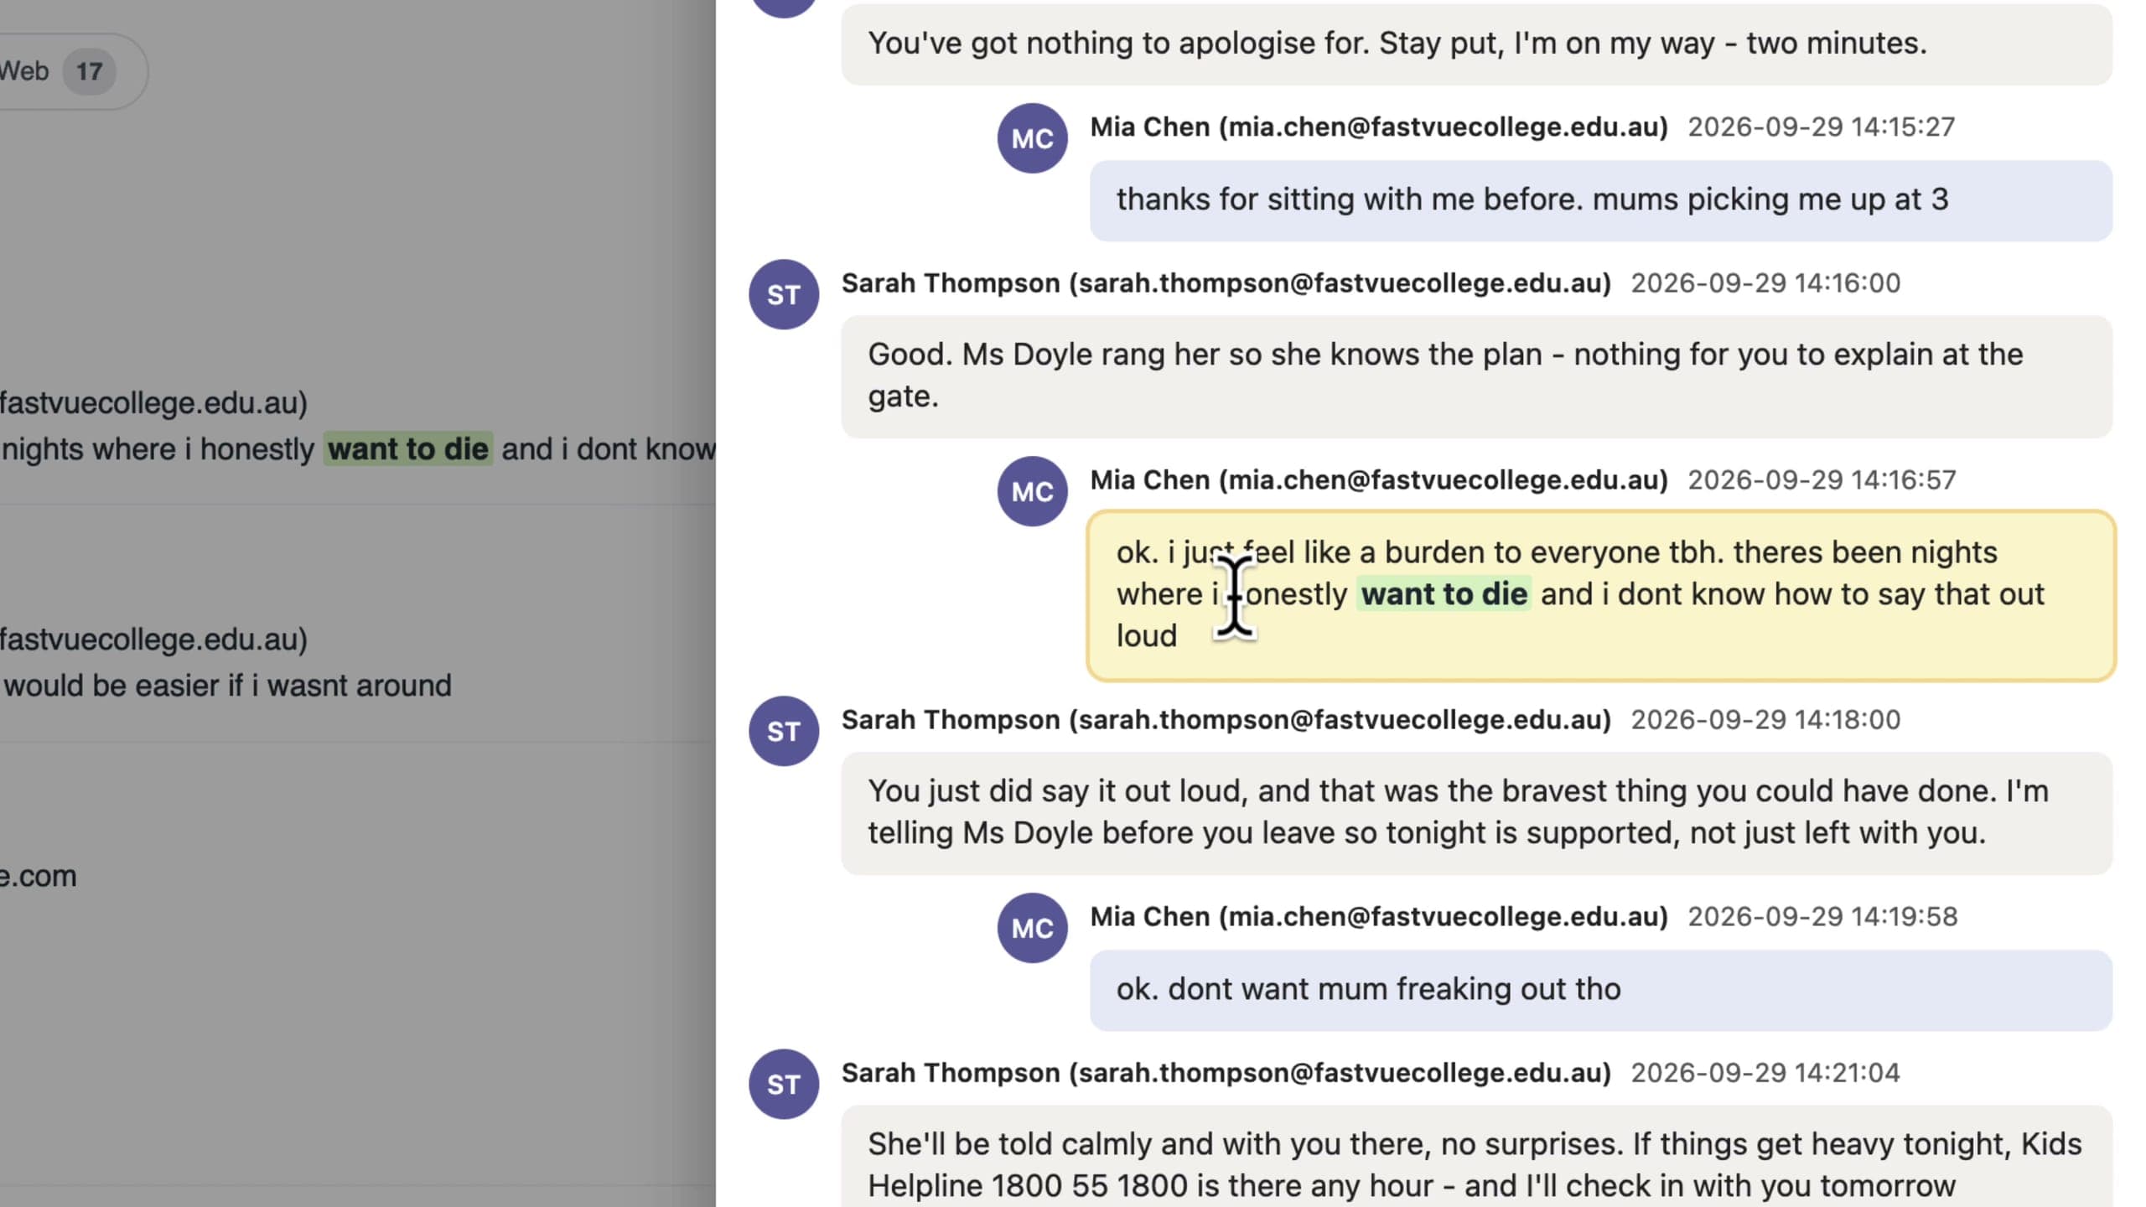Click the timestamp 2026-09-29 14:16:00
This screenshot has height=1207, width=2146.
coord(1765,283)
